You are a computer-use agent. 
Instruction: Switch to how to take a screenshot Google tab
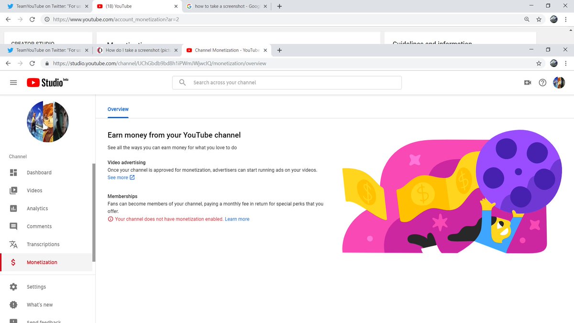coord(227,6)
